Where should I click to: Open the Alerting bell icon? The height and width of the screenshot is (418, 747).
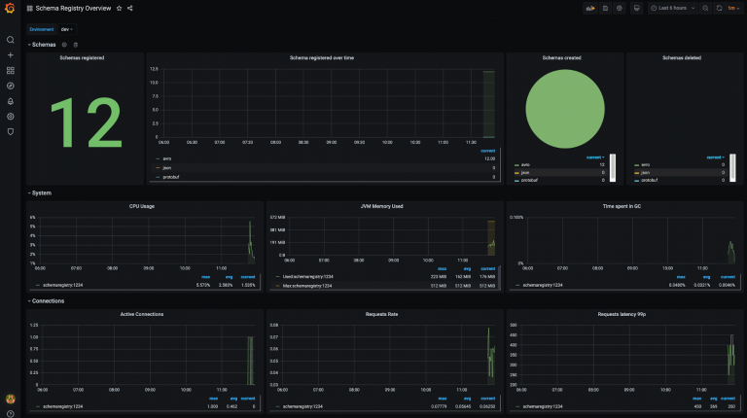pos(11,101)
